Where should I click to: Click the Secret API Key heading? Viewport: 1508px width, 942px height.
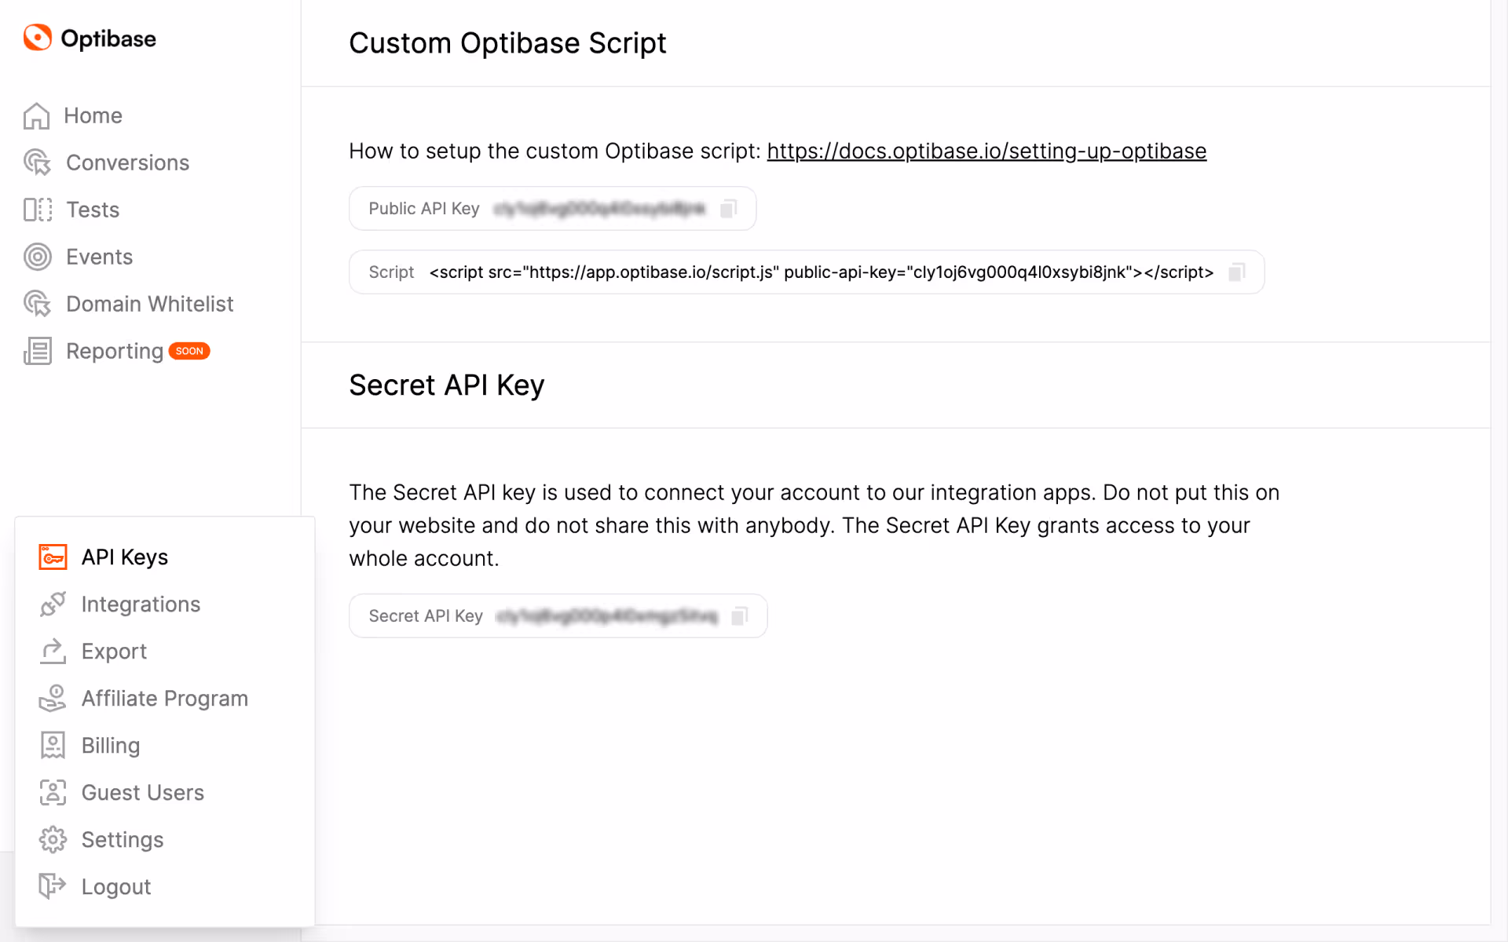(446, 385)
